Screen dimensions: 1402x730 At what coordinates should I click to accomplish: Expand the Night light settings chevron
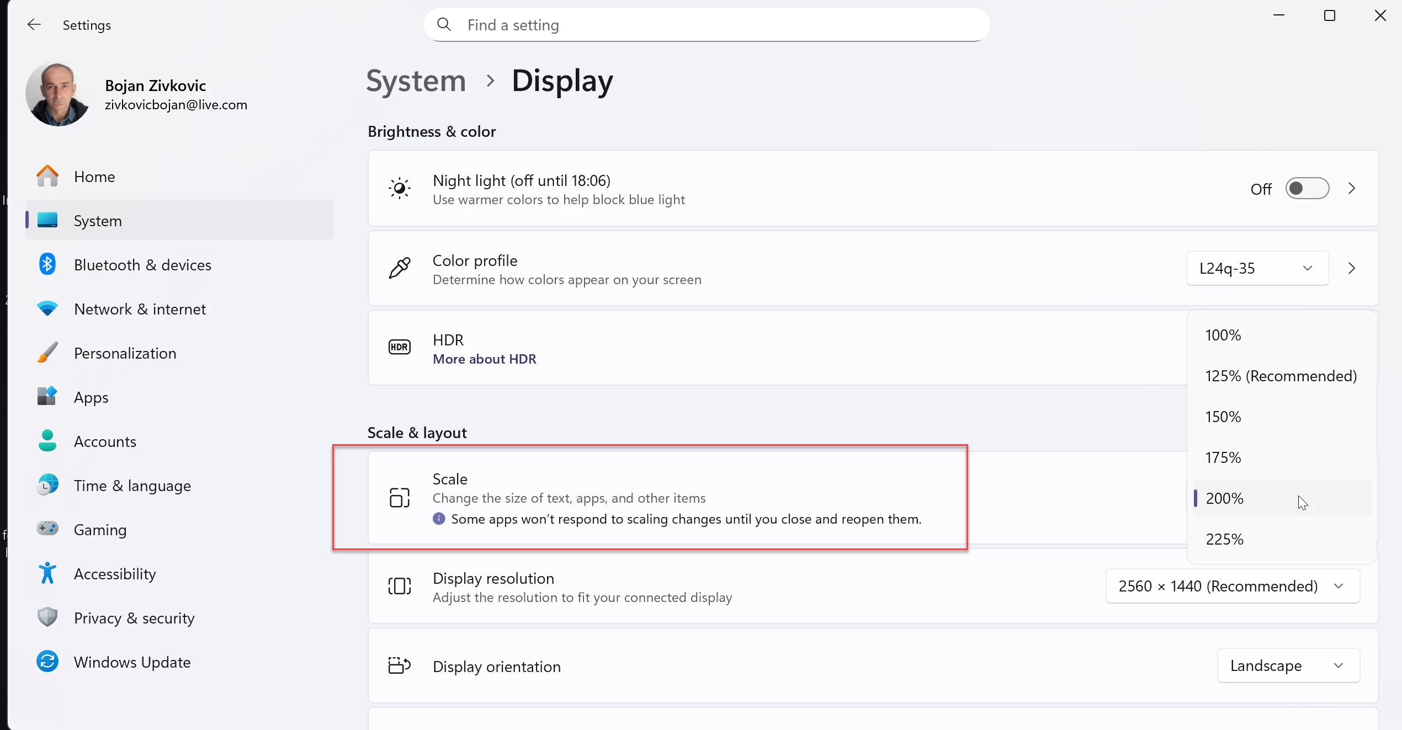coord(1352,189)
